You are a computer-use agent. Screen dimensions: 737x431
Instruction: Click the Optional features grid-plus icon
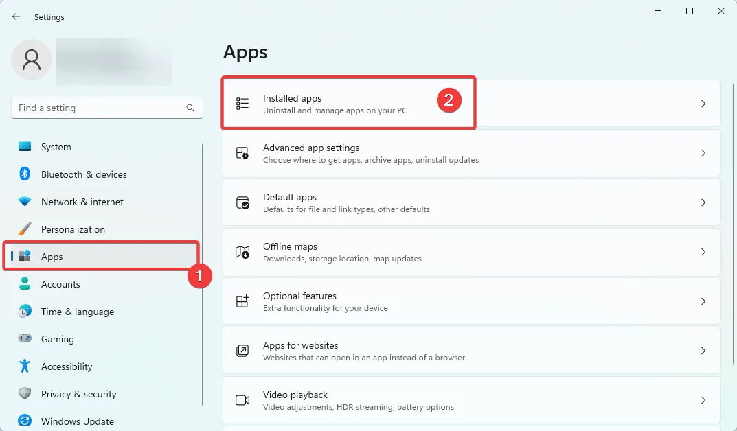pyautogui.click(x=242, y=301)
